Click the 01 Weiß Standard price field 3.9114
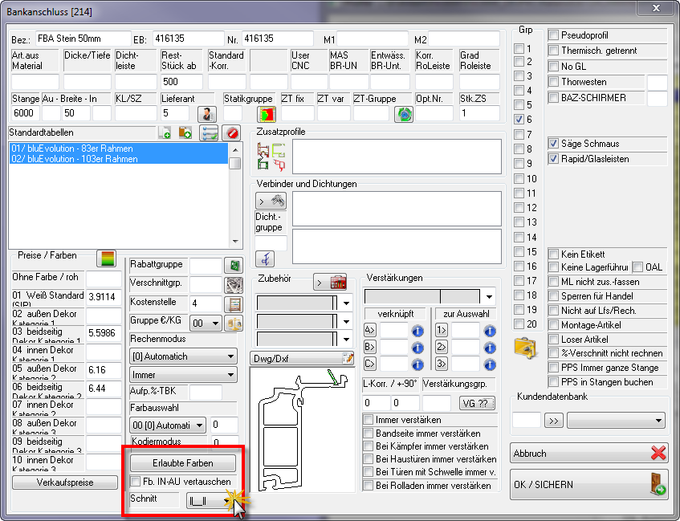Screen dimensions: 680x521 coord(104,297)
